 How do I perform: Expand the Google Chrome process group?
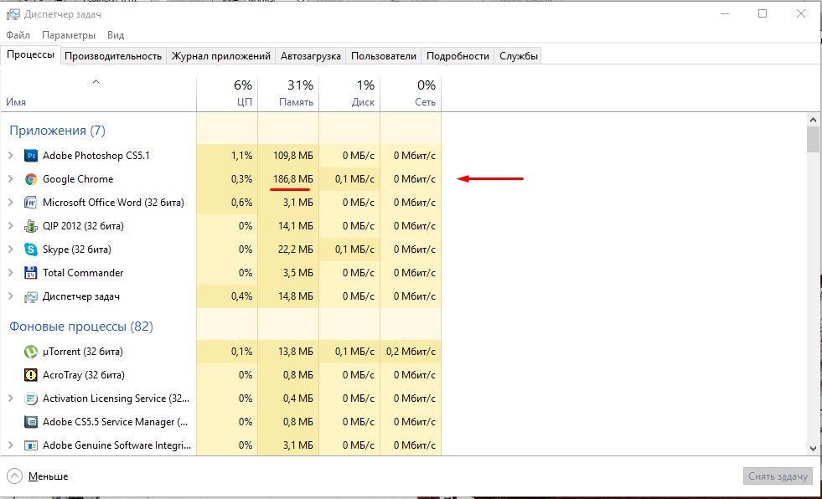(11, 179)
